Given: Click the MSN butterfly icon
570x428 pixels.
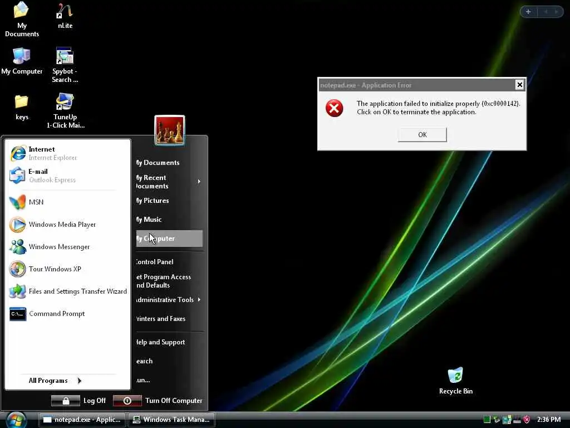Looking at the screenshot, I should pyautogui.click(x=17, y=202).
